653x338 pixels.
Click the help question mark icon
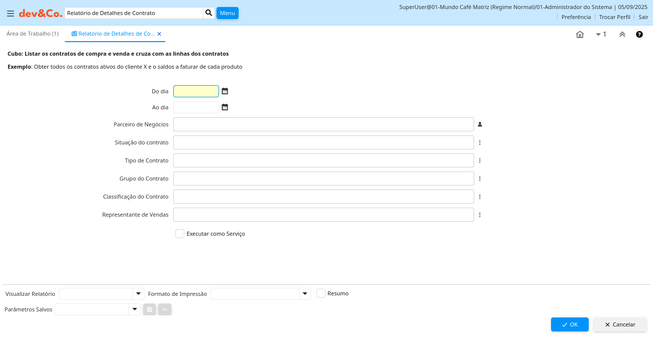click(639, 35)
